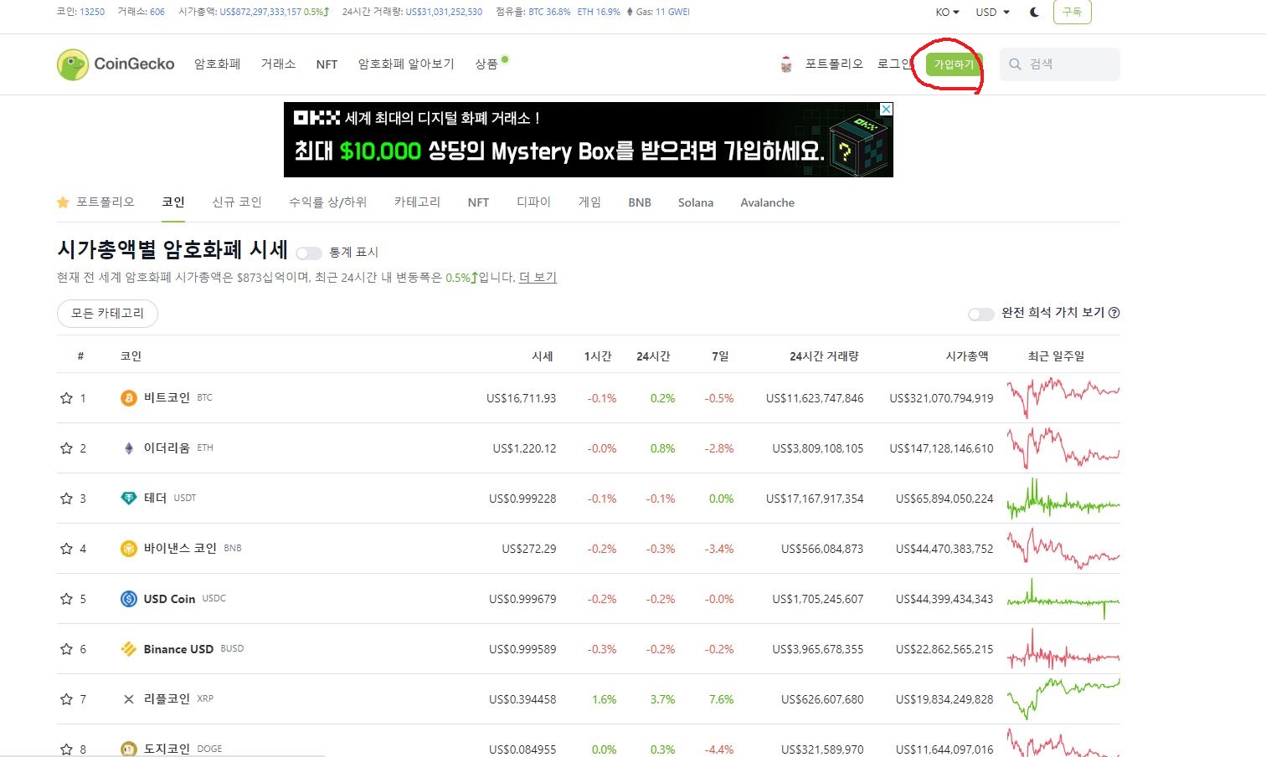Toggle the 완전 희석 가치 보기 switch
1266x757 pixels.
click(x=981, y=314)
